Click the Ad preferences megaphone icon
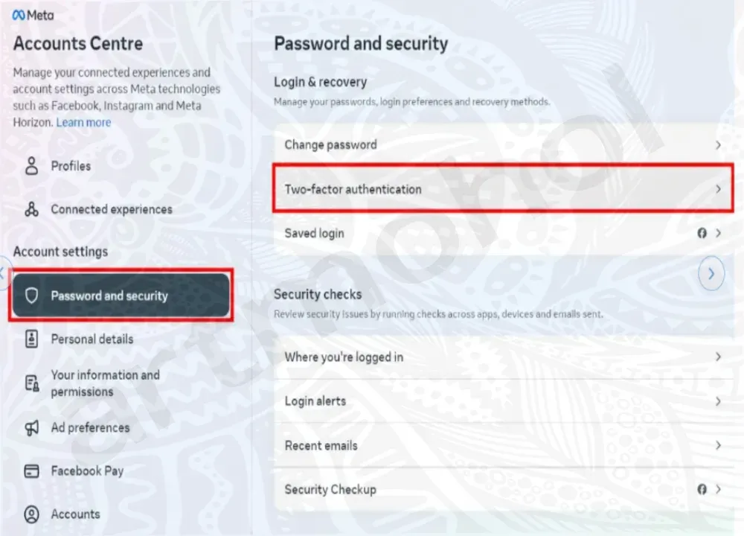The width and height of the screenshot is (744, 536). [31, 427]
